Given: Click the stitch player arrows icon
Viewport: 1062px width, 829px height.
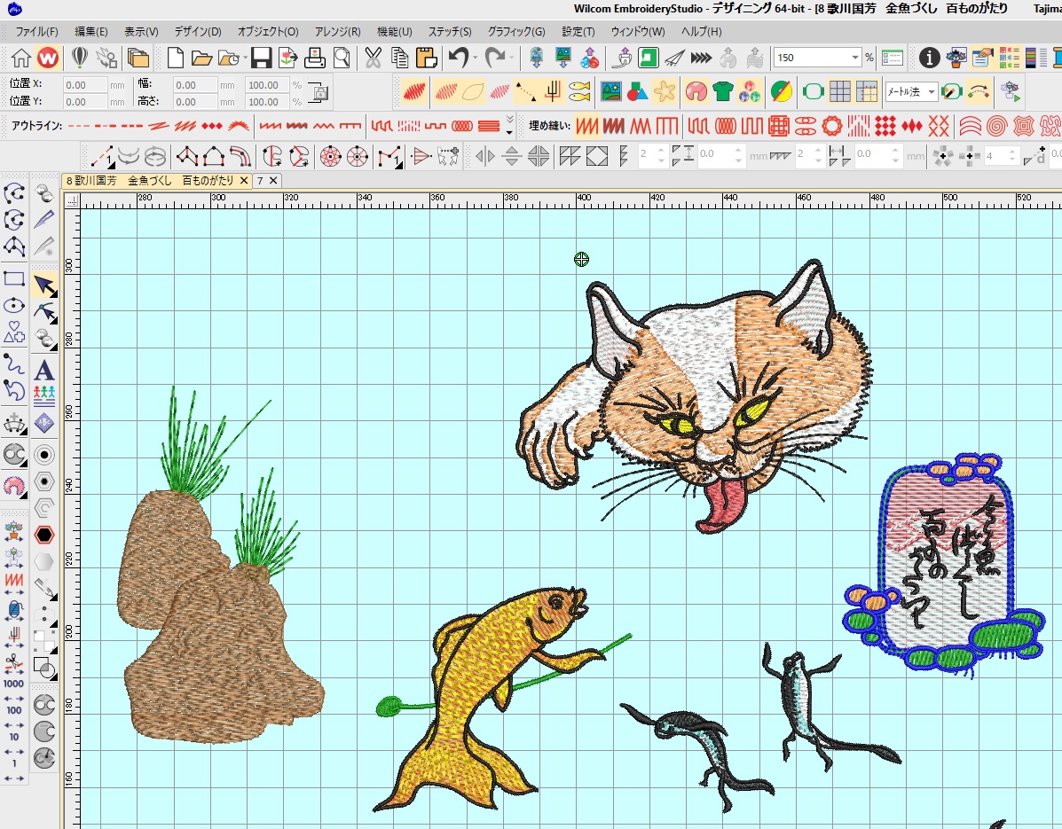Looking at the screenshot, I should [x=700, y=58].
